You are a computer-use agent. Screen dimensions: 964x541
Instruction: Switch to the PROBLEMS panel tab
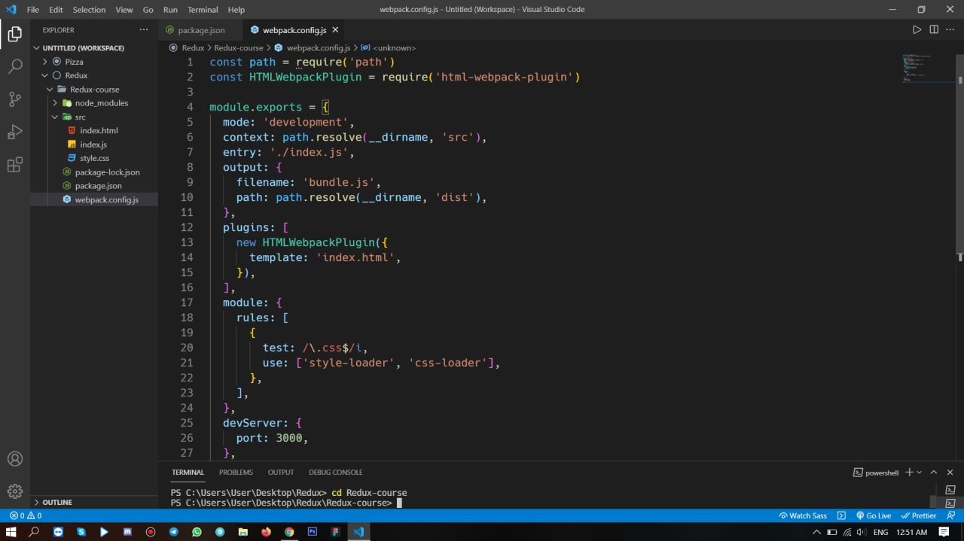tap(236, 473)
